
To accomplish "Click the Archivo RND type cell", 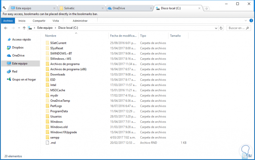I will point(149,143).
